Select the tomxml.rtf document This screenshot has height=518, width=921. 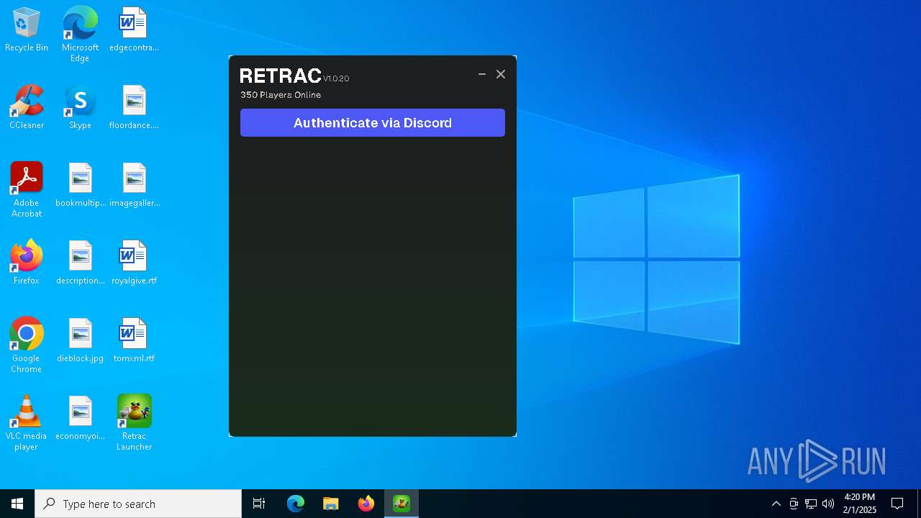click(134, 341)
